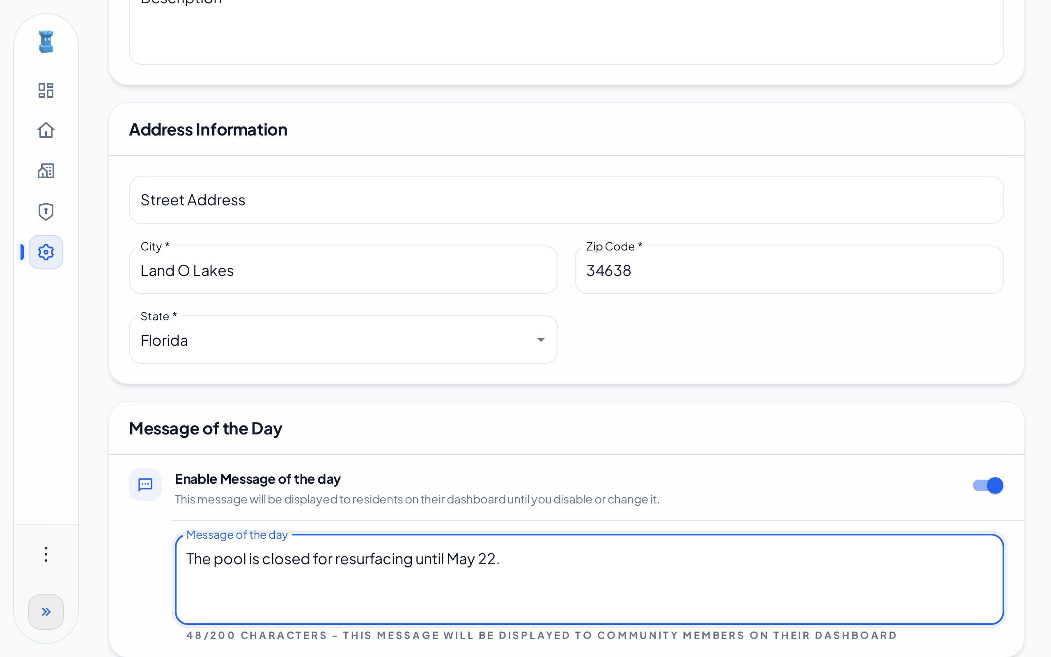1051x657 pixels.
Task: Click the blue castle tower logo
Action: coord(46,42)
